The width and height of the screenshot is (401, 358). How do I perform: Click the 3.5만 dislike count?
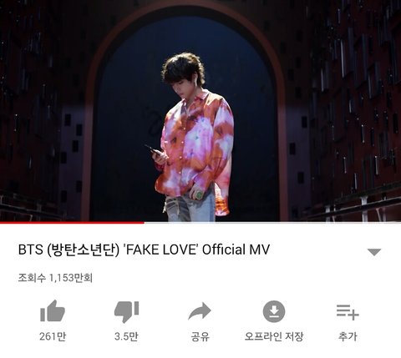pos(126,336)
